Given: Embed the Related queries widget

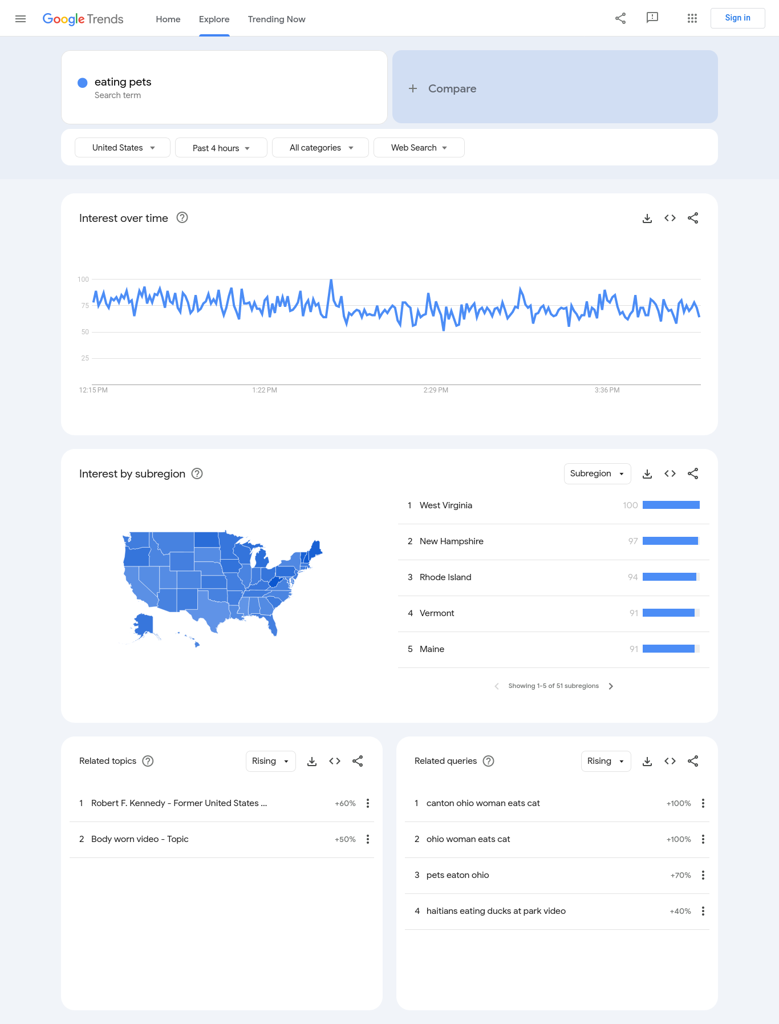Looking at the screenshot, I should (x=670, y=761).
